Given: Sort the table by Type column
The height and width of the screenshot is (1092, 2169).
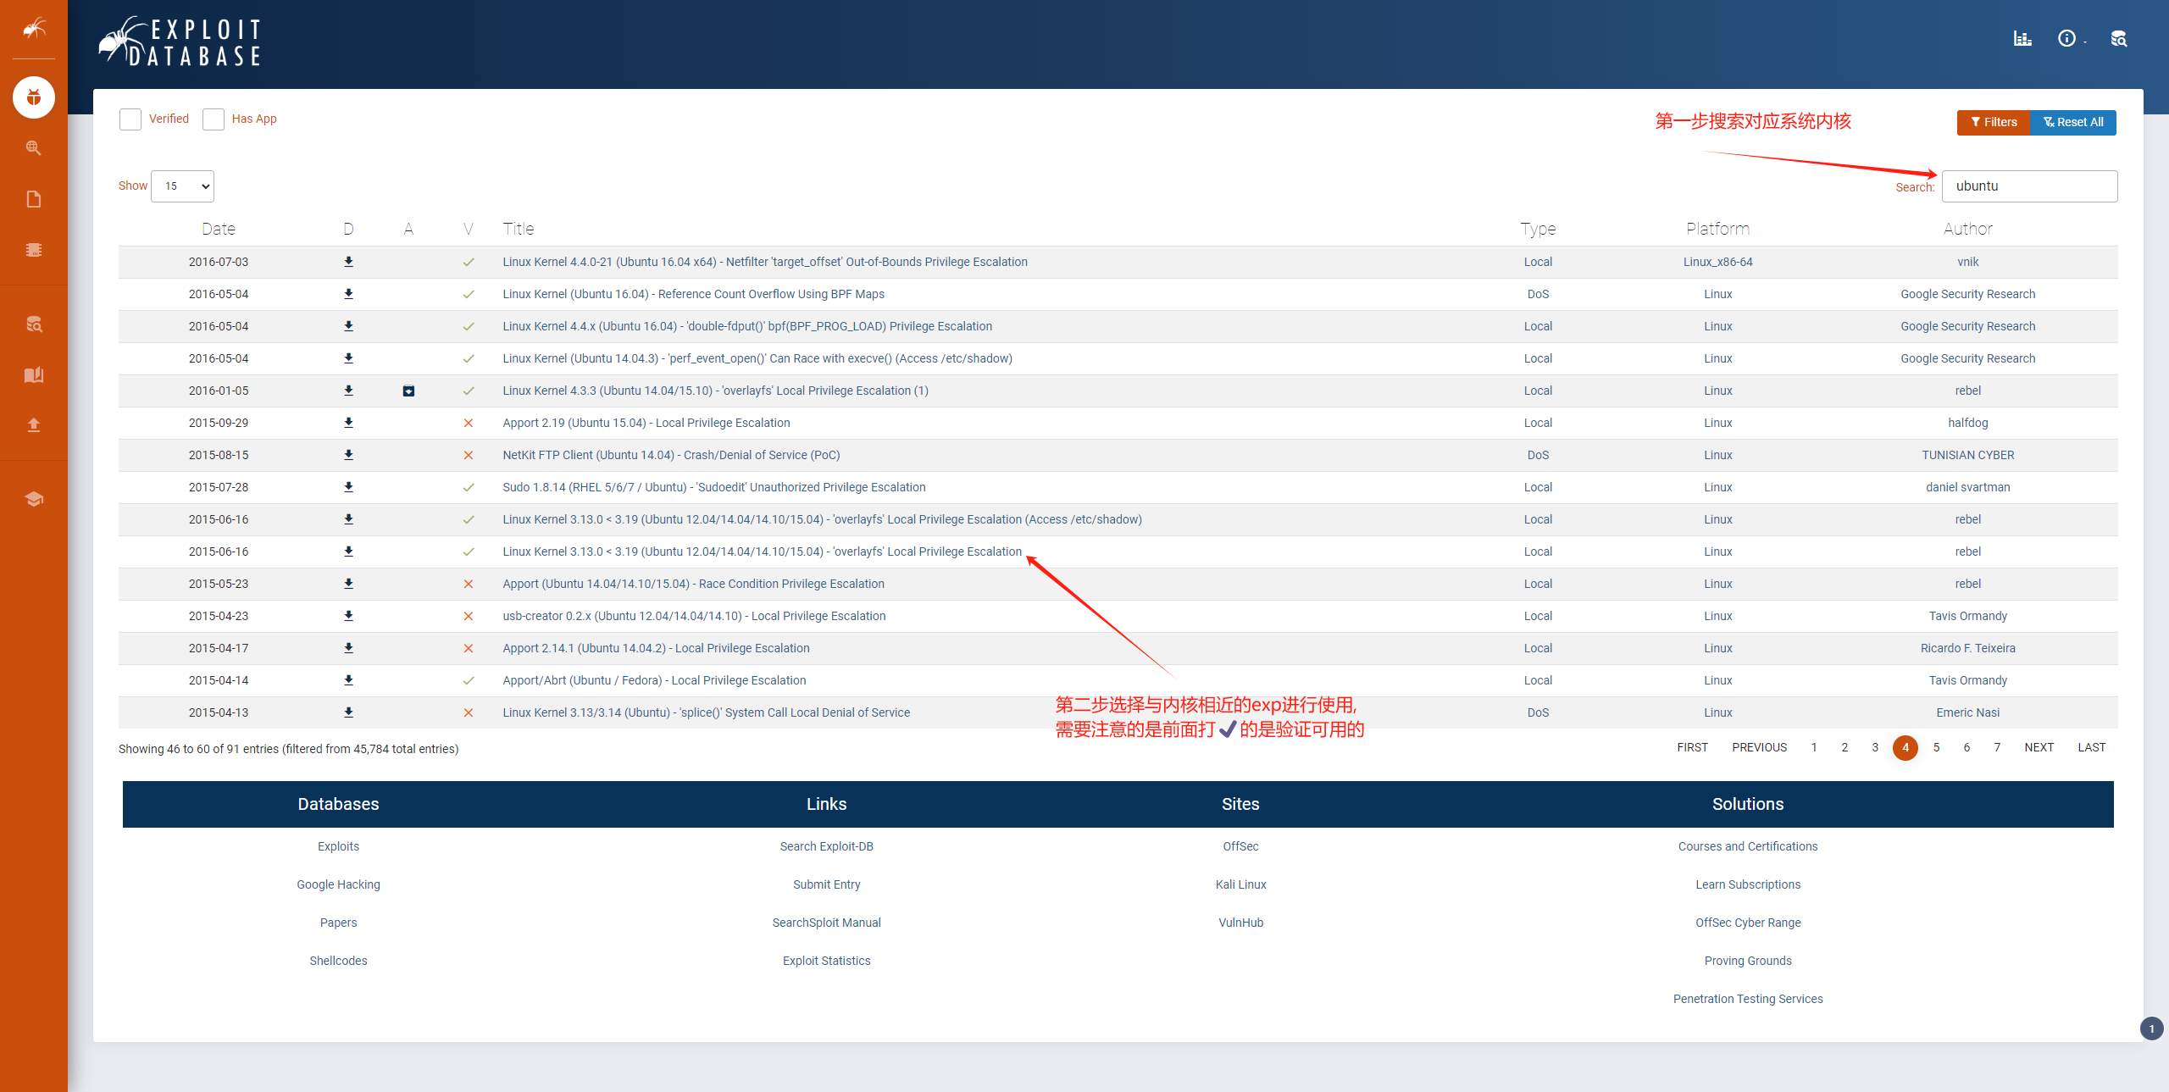Looking at the screenshot, I should [1538, 229].
